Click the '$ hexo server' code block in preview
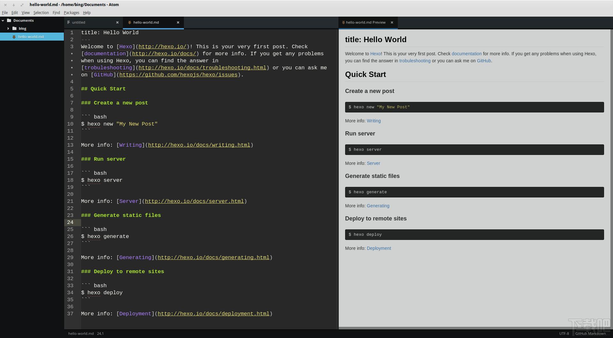The width and height of the screenshot is (613, 338). point(474,150)
